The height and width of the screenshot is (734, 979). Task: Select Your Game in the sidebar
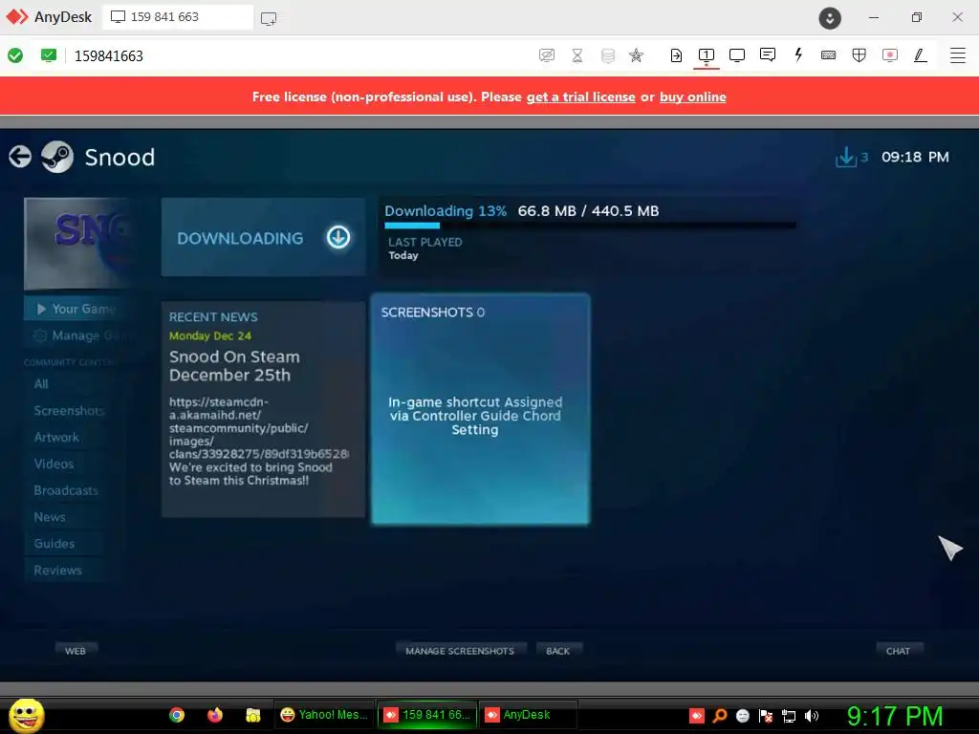click(76, 309)
